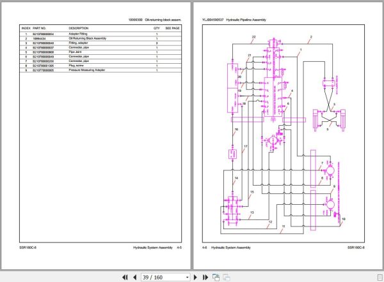Click the 'Hydraulic Pipeline Assembly' page title
The height and width of the screenshot is (282, 384).
246,20
